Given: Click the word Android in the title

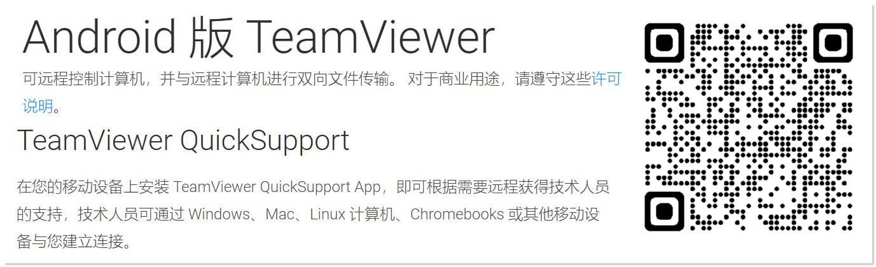Looking at the screenshot, I should point(99,38).
